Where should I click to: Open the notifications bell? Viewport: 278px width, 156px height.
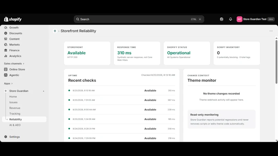click(230, 19)
